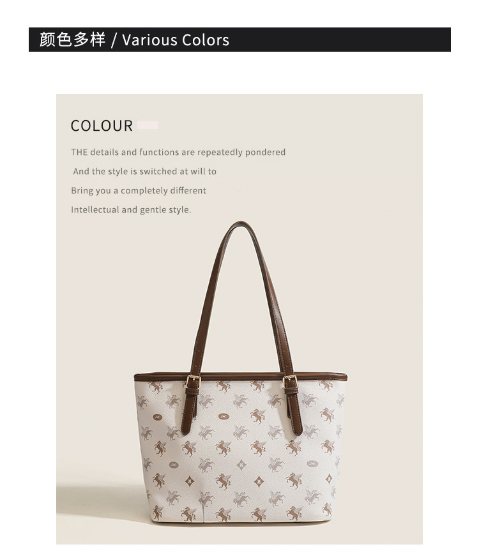Click the top of the brown handle
Image resolution: width=479 pixels, height=556 pixels.
point(241,225)
